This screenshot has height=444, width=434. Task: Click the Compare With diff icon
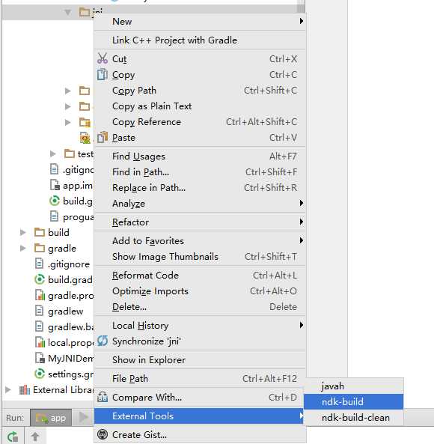[103, 397]
